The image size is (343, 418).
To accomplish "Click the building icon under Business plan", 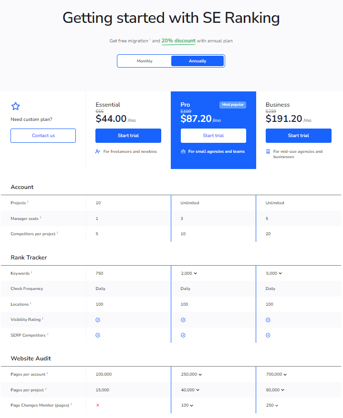I will click(268, 151).
